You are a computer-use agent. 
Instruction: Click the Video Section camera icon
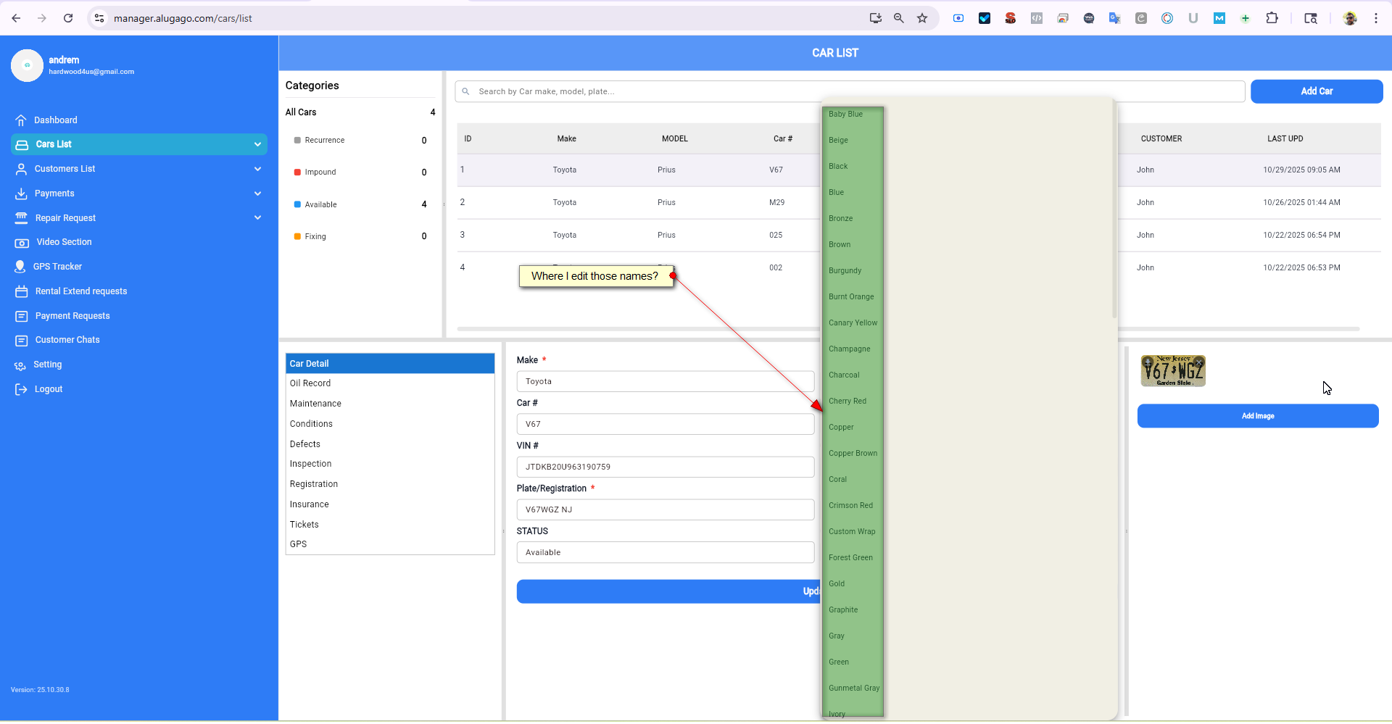tap(22, 243)
